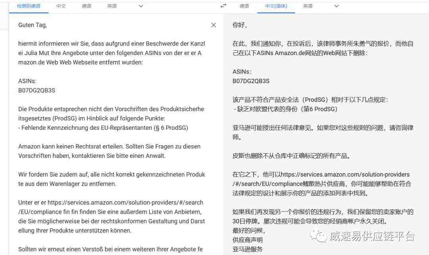Select the 检测到德语 source tab
The height and width of the screenshot is (255, 429).
[x=29, y=6]
